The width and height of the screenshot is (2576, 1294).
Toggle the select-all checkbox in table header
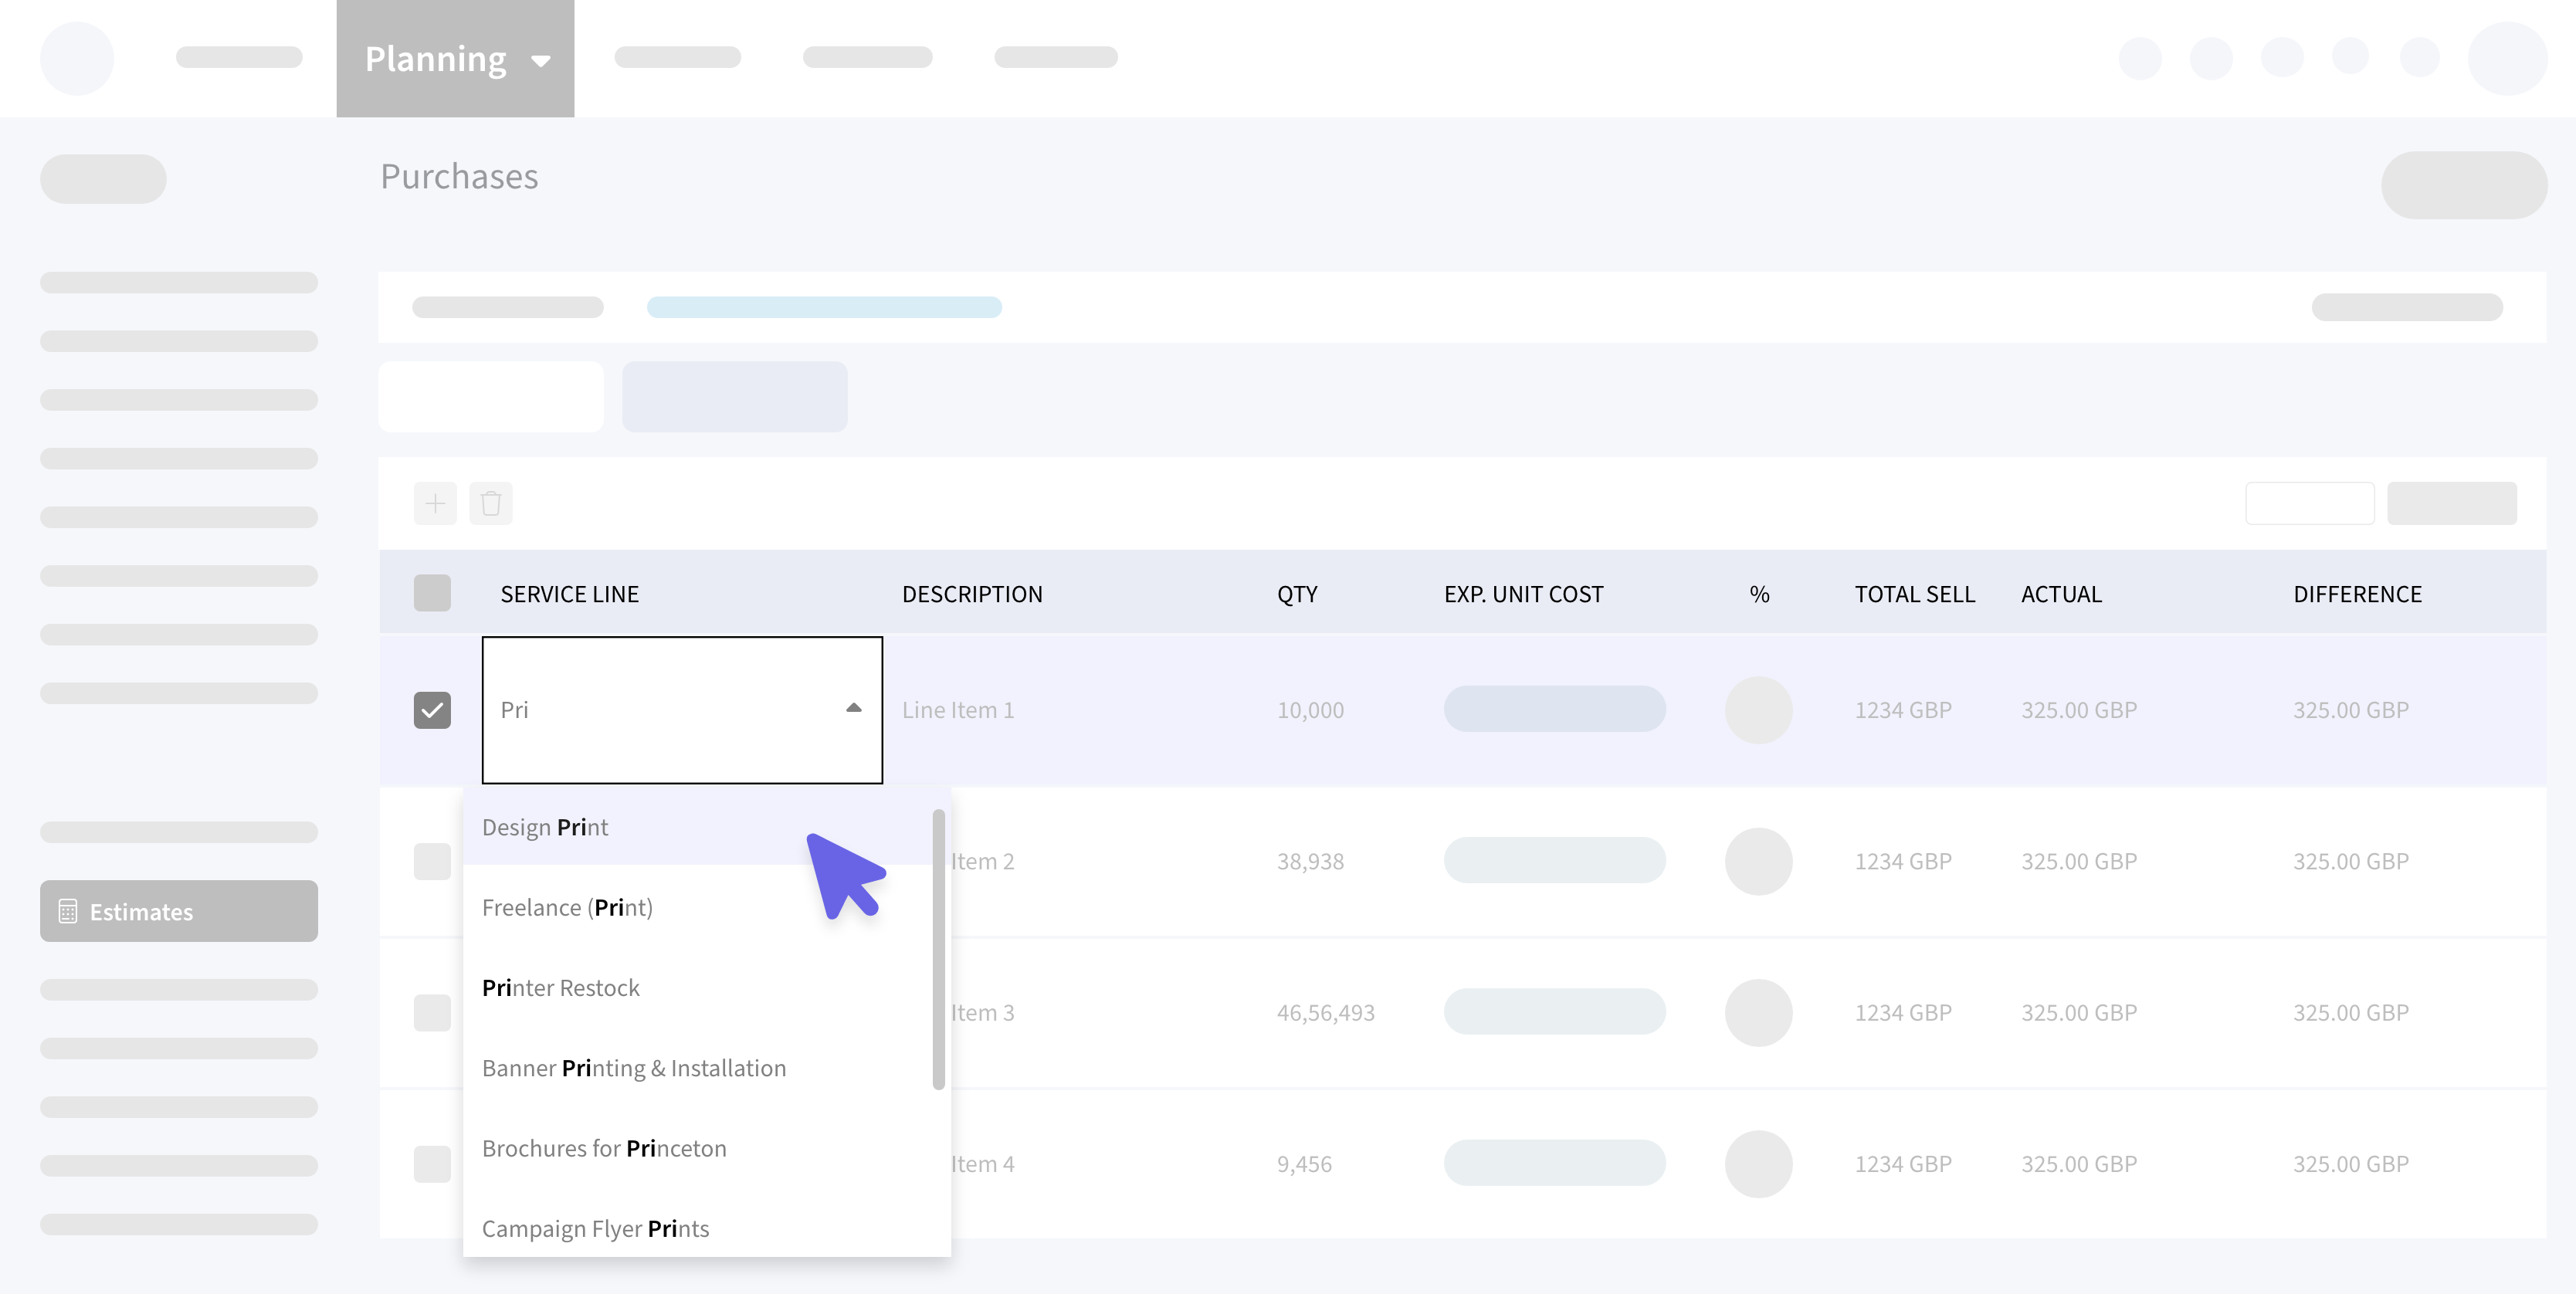tap(432, 593)
